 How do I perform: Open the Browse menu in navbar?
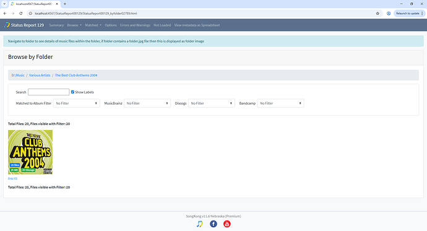tap(74, 25)
